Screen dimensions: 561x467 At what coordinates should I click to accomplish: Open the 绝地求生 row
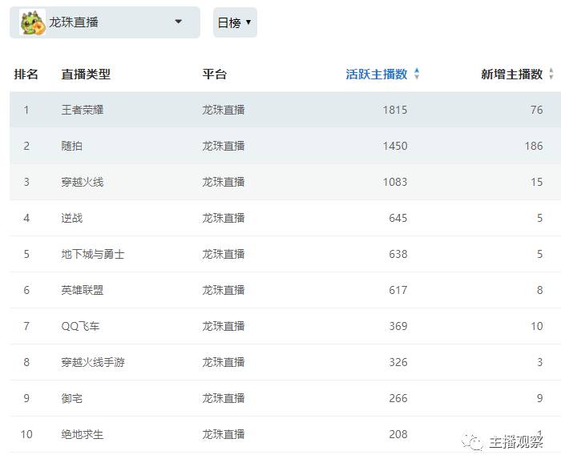pos(83,434)
